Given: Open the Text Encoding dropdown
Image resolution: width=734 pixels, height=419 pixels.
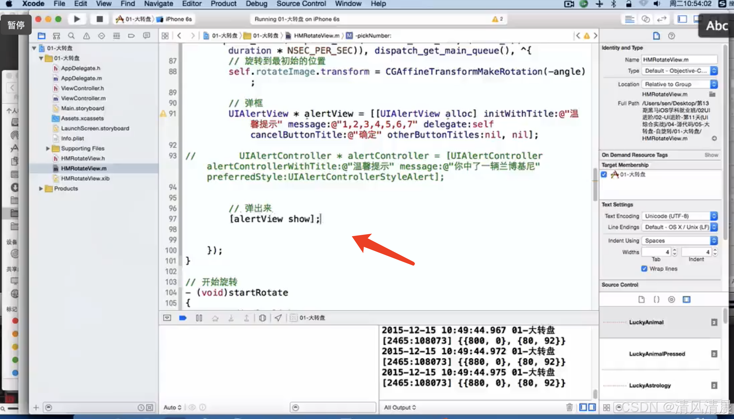Looking at the screenshot, I should click(x=679, y=216).
